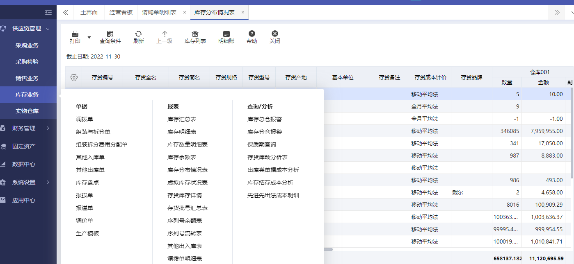
Task: Click the 应用中心 app center icon
Action: pos(3,200)
